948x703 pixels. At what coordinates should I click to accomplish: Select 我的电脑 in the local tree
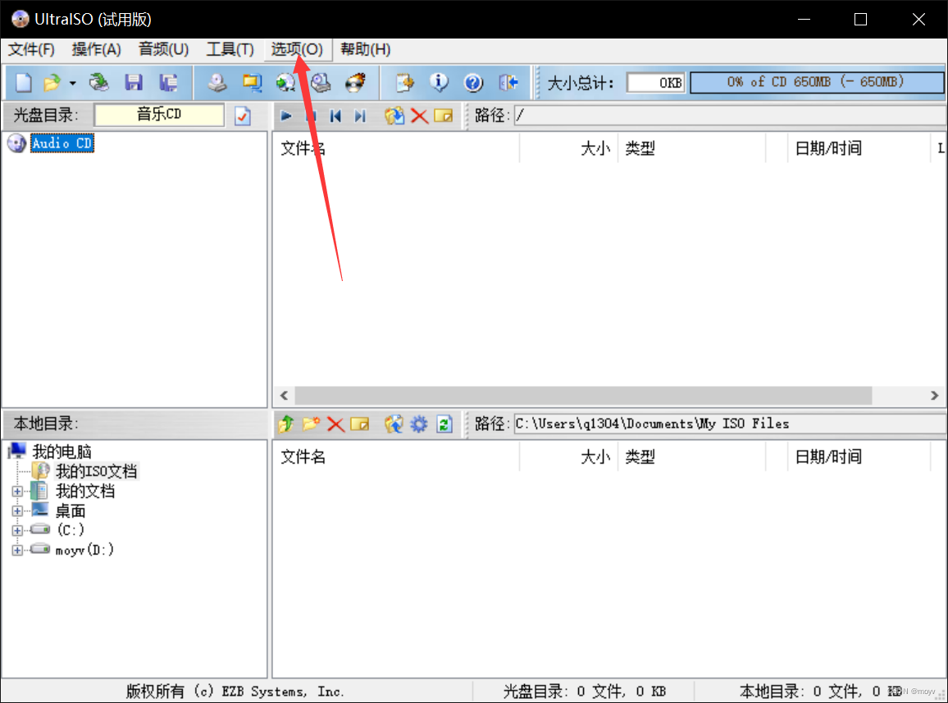point(62,451)
